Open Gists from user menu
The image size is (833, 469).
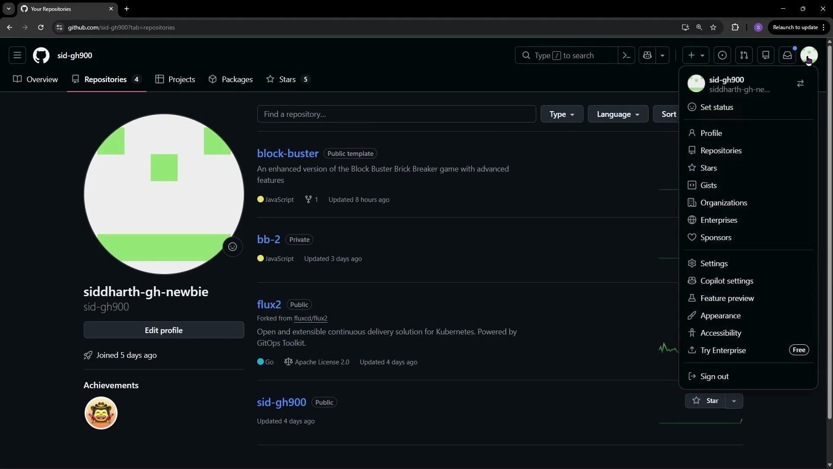[x=748, y=185]
